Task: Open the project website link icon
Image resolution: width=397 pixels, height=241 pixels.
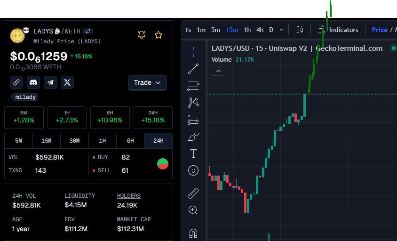Action: [16, 82]
